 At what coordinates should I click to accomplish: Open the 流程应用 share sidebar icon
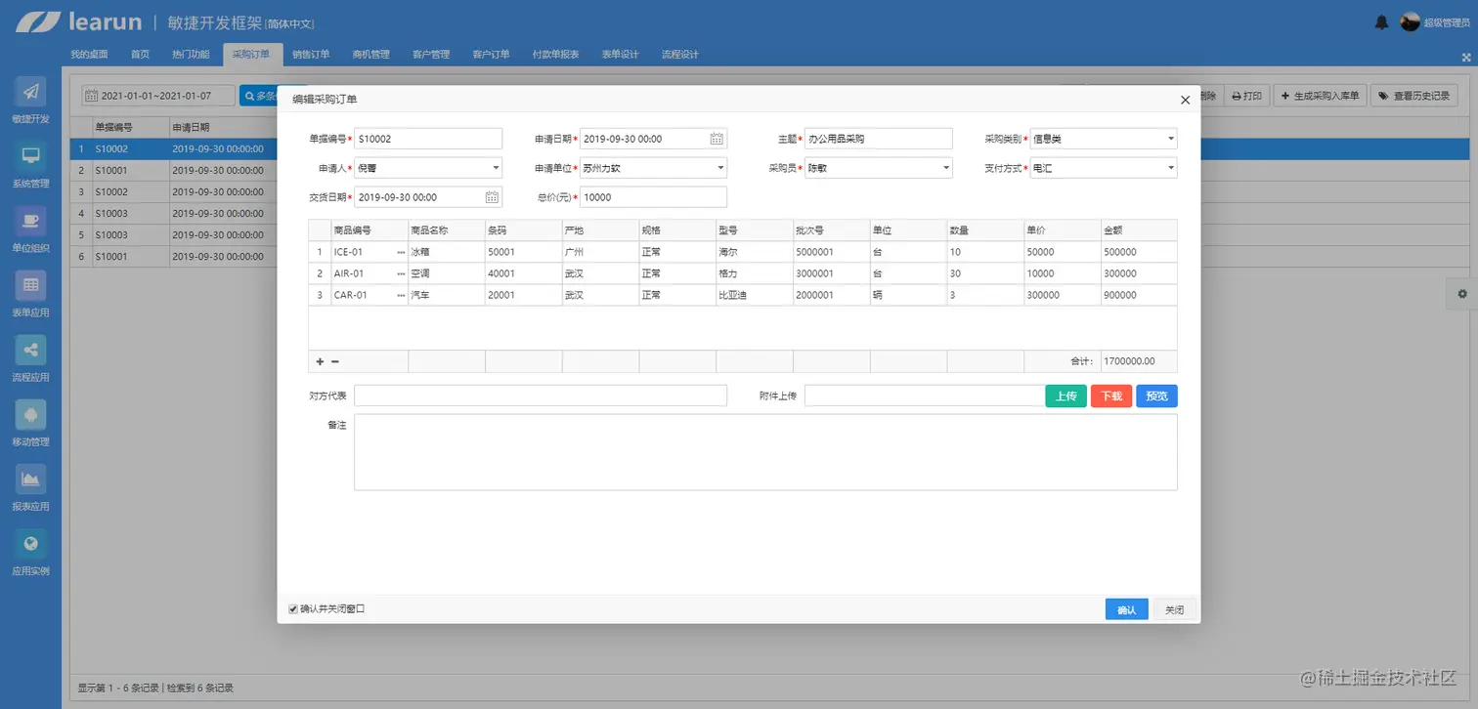tap(30, 350)
